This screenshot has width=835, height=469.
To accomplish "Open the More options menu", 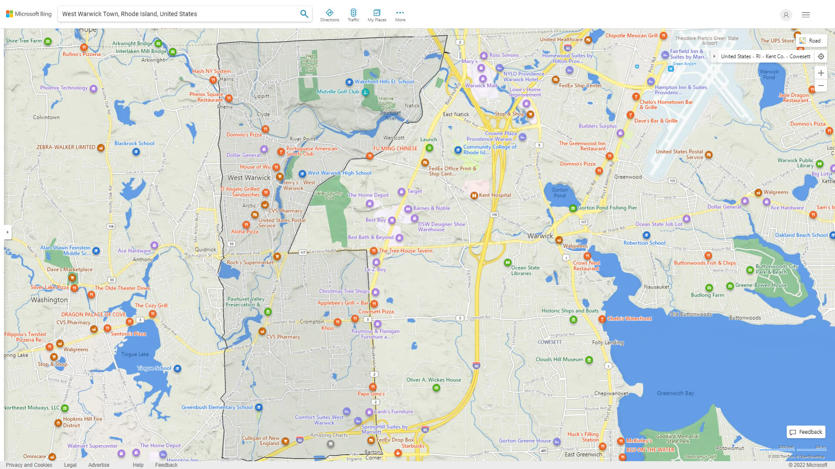I will [400, 15].
